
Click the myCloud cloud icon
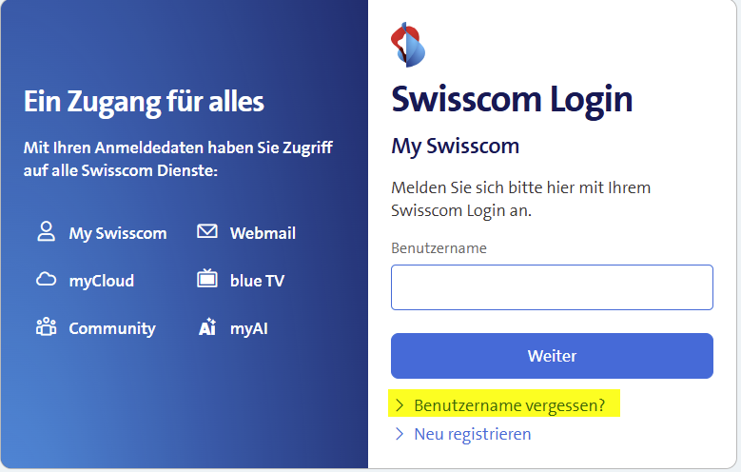46,280
